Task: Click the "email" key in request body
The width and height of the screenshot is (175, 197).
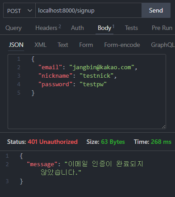Action: pos(50,67)
